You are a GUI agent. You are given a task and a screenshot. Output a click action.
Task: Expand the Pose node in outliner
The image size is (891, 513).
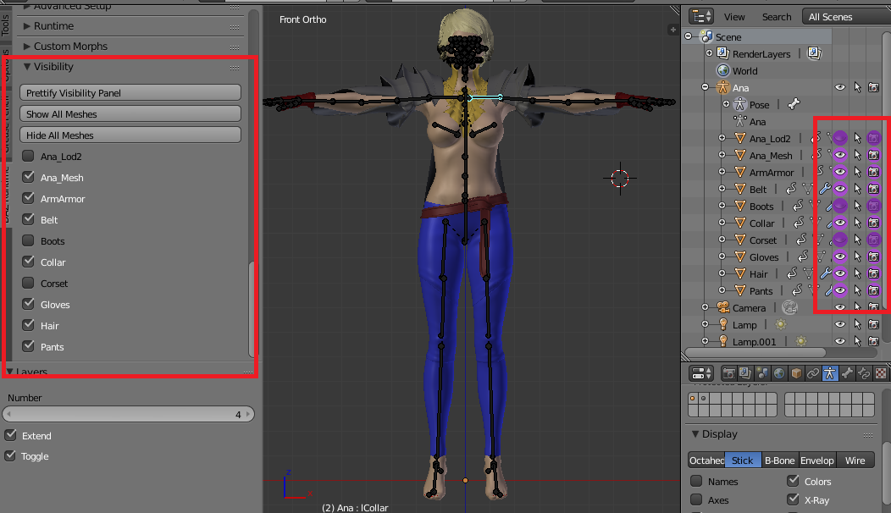726,104
